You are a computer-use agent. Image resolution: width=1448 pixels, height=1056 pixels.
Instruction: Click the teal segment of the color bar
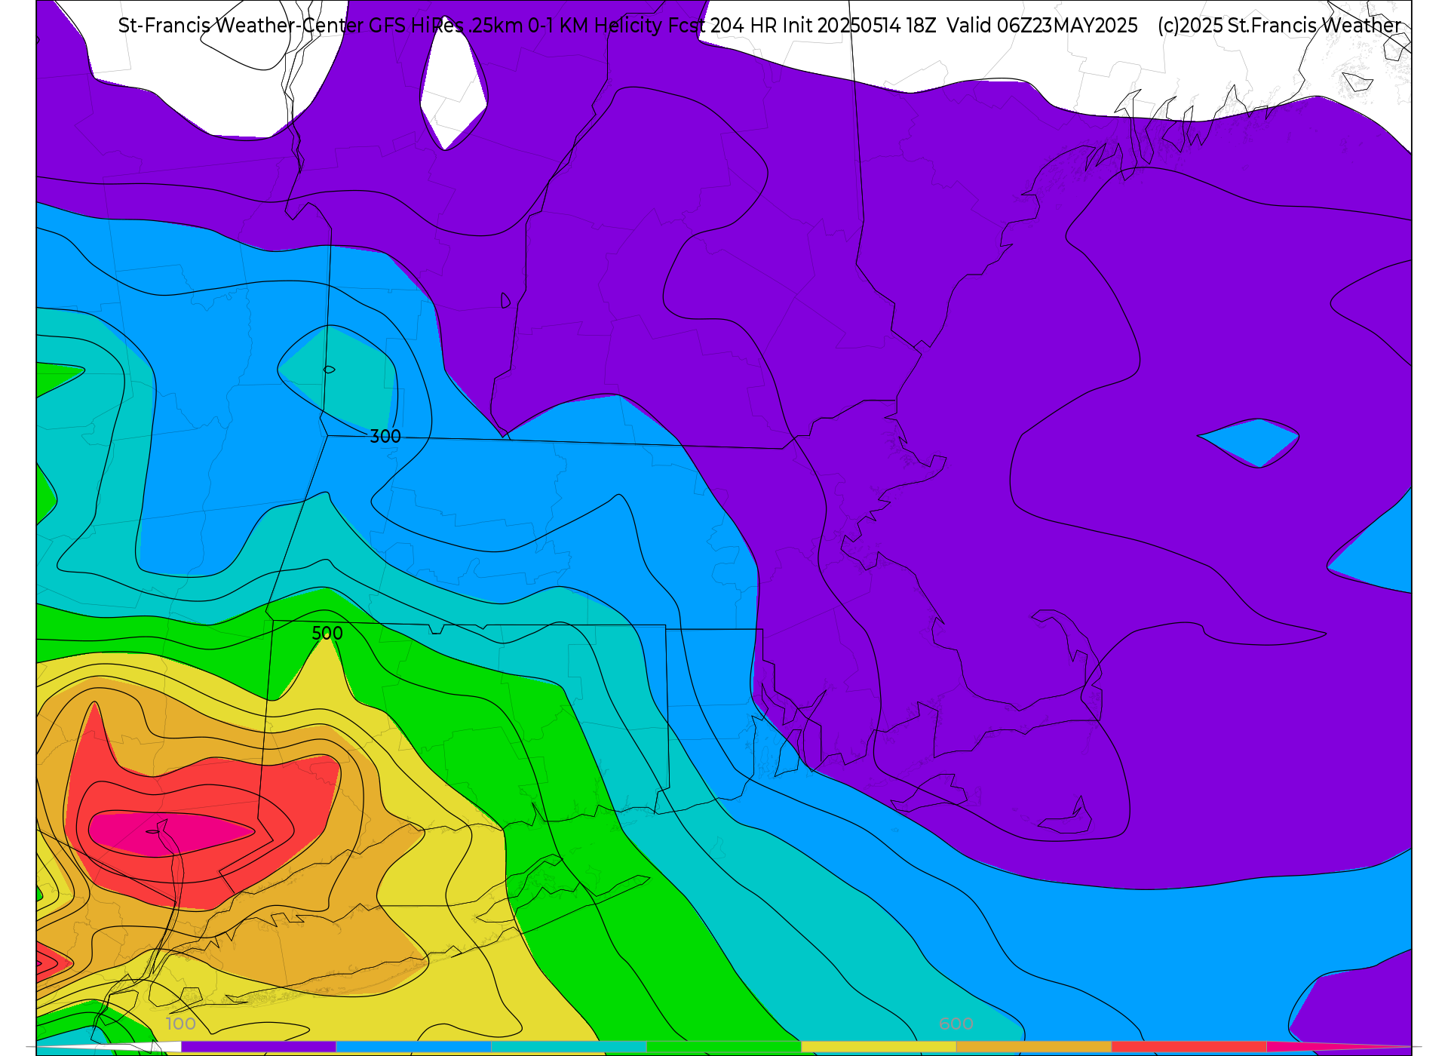569,1047
